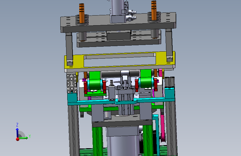
Task: Select the cyan horizontal cross beam
Action: coord(121,101)
